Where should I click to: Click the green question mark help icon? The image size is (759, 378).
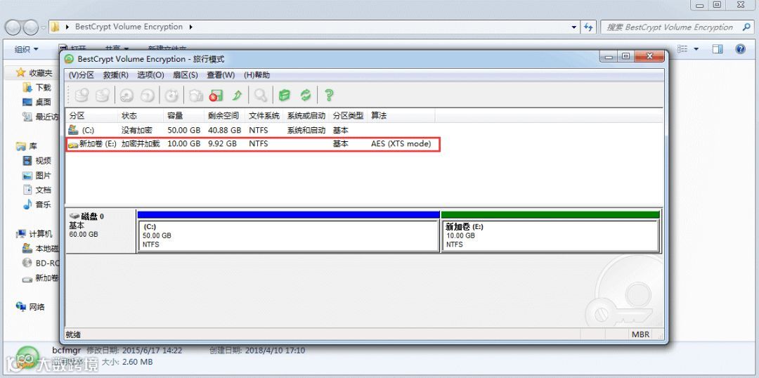click(329, 96)
